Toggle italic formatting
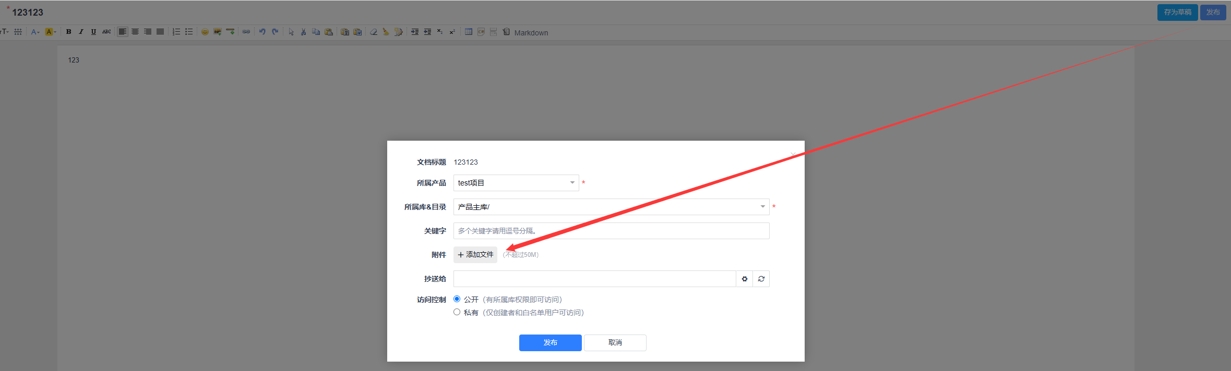 pos(81,32)
